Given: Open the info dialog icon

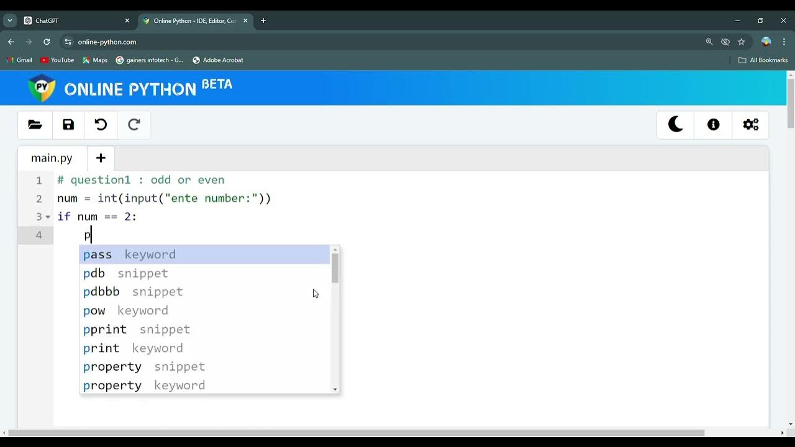Looking at the screenshot, I should point(713,125).
